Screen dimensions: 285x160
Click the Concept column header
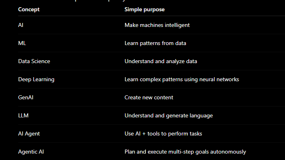pyautogui.click(x=29, y=9)
